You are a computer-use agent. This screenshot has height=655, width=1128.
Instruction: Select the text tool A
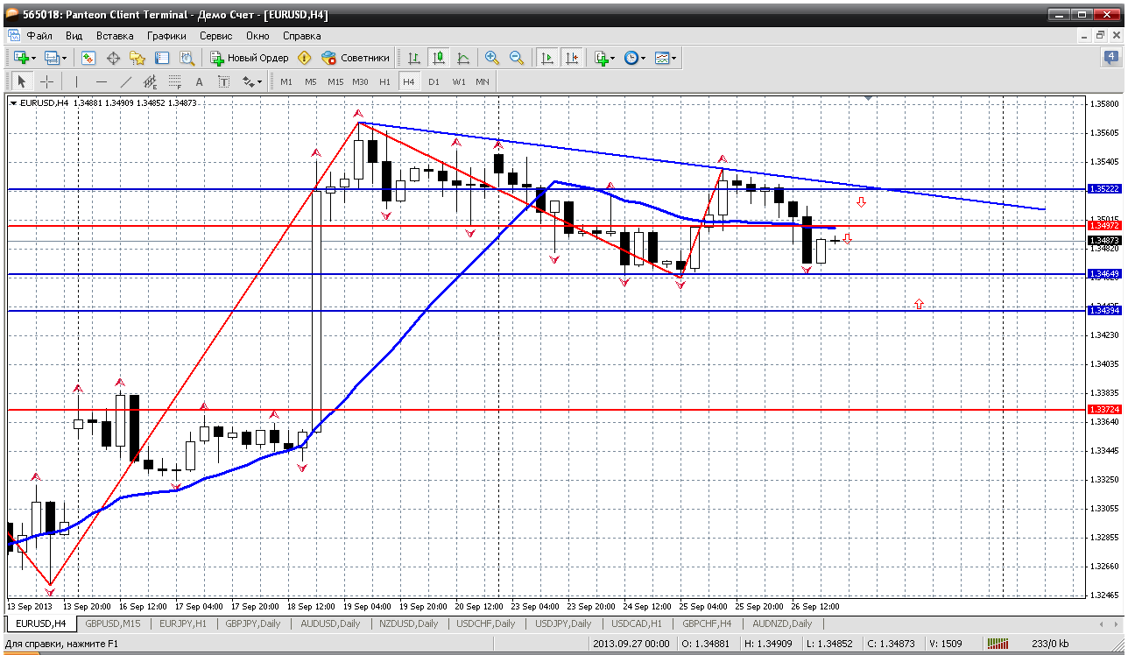pyautogui.click(x=199, y=81)
